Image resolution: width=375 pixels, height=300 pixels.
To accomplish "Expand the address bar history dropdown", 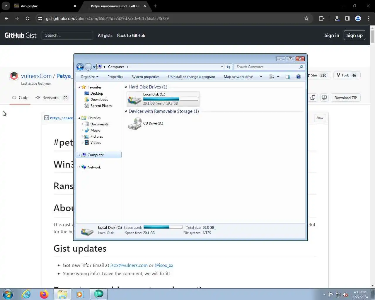I will [x=222, y=67].
